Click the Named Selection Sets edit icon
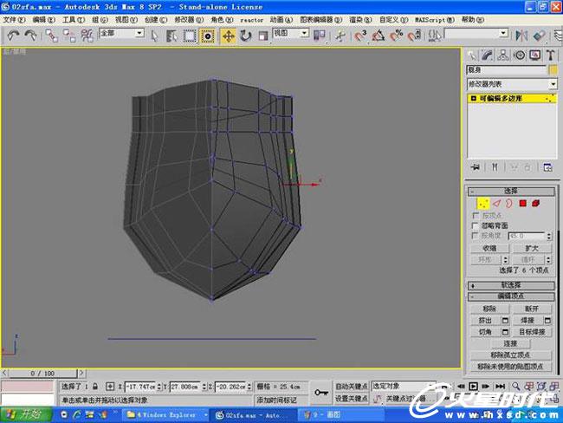Screen dimensions: 563x423 435,36
